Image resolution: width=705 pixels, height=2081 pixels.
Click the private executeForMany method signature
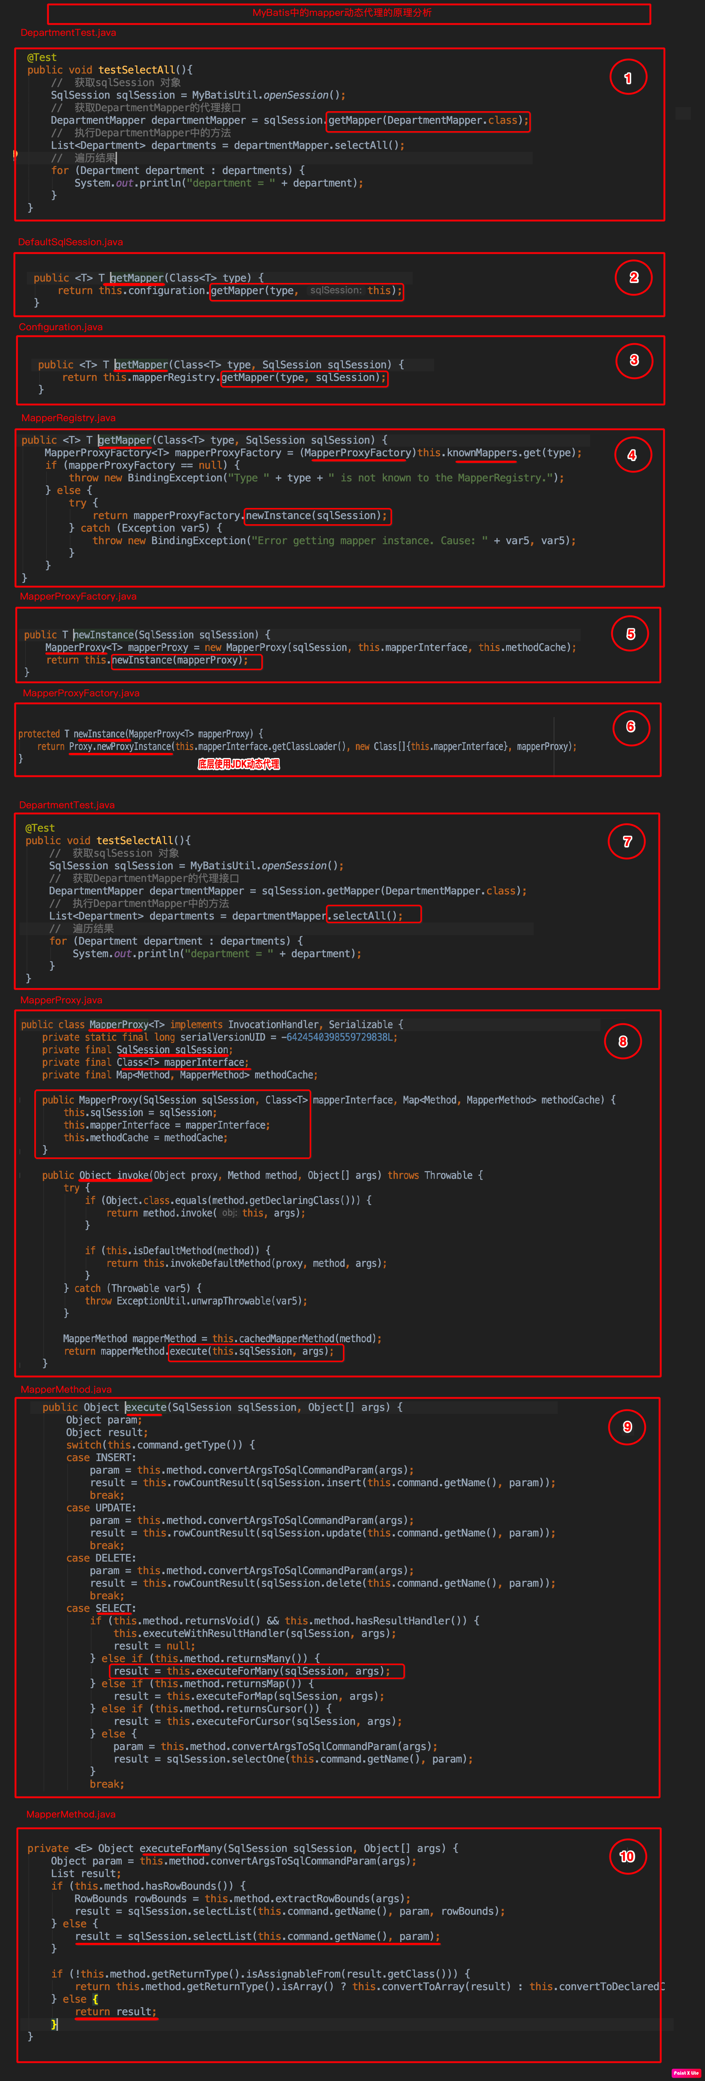click(x=243, y=1848)
